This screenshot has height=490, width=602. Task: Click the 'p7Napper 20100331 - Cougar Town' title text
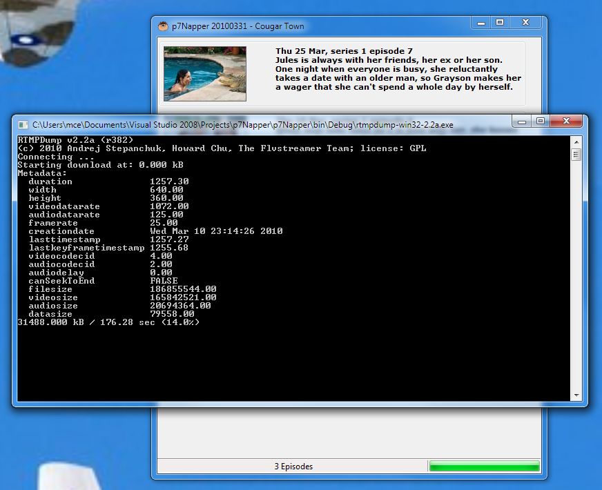click(x=238, y=26)
